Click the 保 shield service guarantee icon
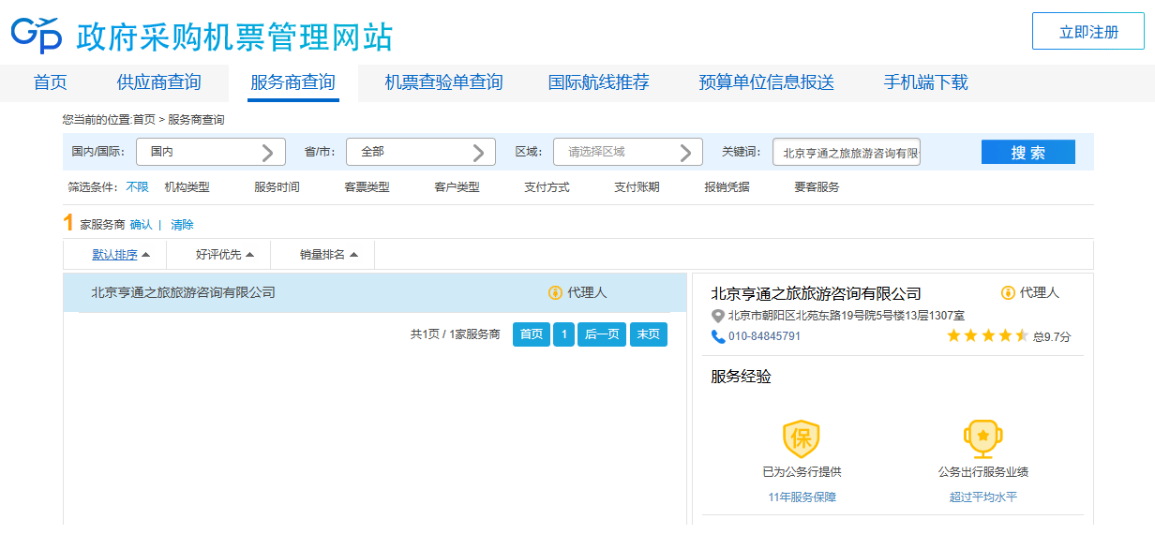The height and width of the screenshot is (534, 1155). pyautogui.click(x=802, y=438)
